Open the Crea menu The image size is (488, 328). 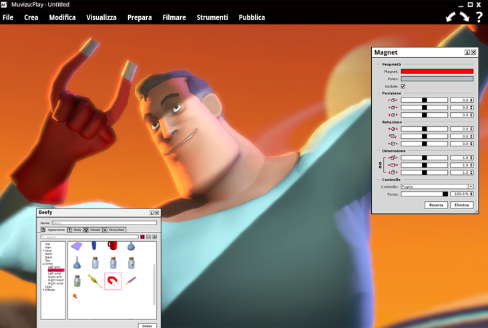coord(31,17)
